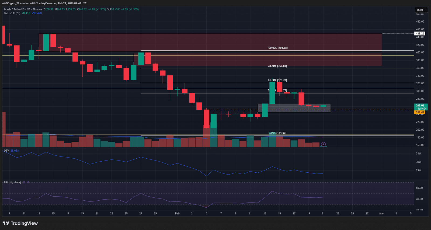This screenshot has width=431, height=230.
Task: Click the OBV indicator label
Action: 6,151
